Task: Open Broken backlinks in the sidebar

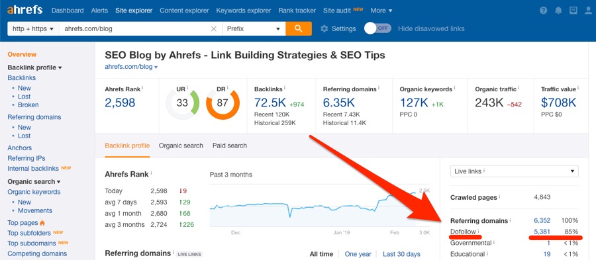Action: point(28,105)
